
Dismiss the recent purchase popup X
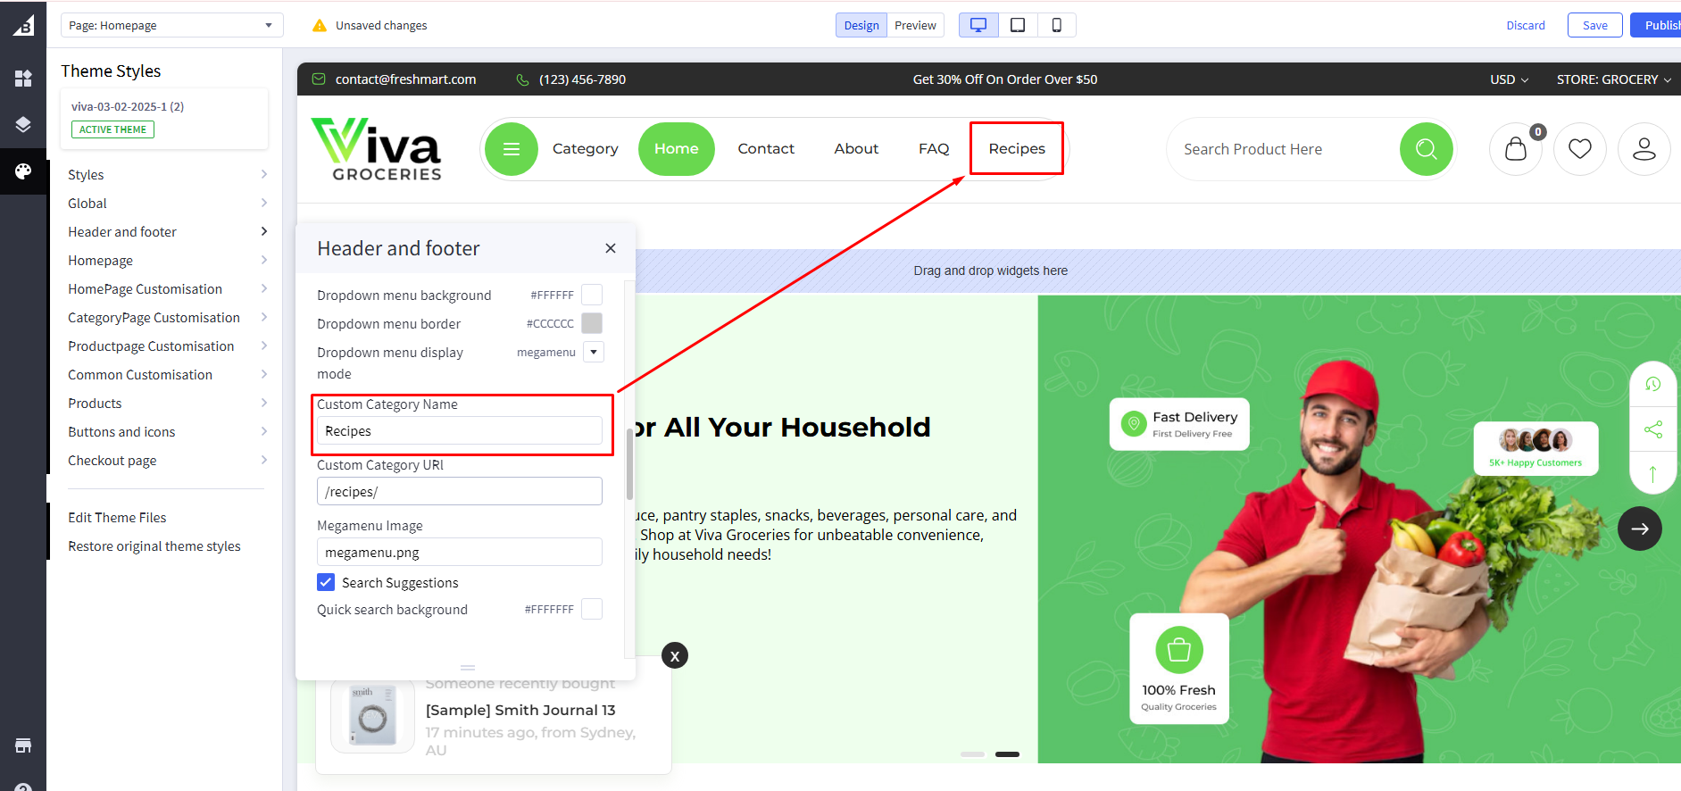pyautogui.click(x=675, y=656)
